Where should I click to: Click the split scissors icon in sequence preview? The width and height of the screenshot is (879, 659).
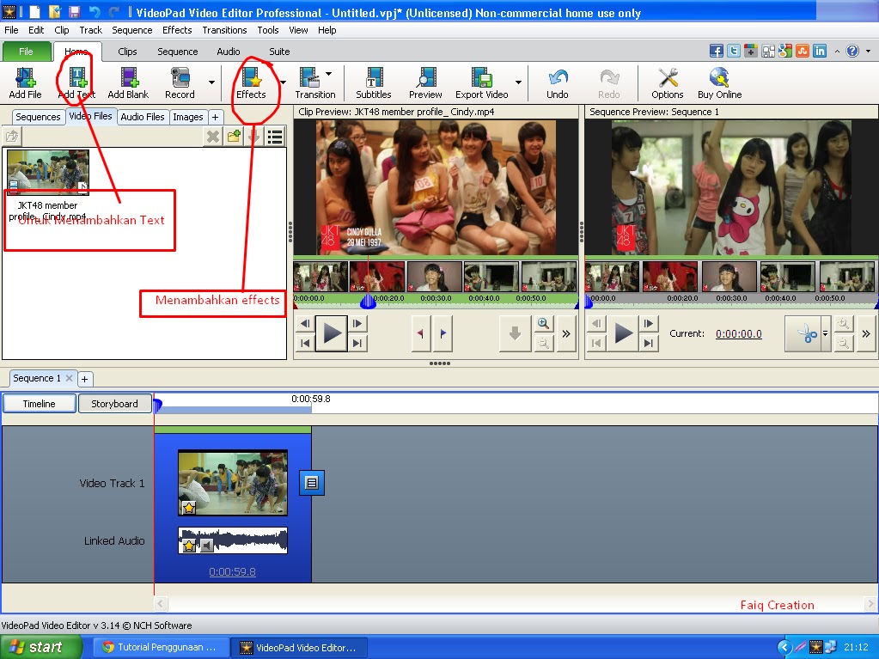point(805,334)
